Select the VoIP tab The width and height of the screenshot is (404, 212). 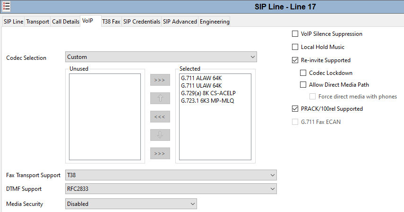click(90, 21)
